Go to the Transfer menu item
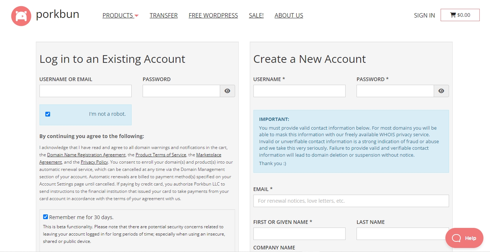This screenshot has height=252, width=490. [163, 15]
